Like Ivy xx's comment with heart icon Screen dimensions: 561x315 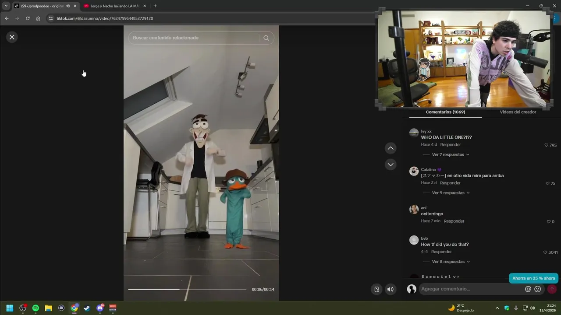(546, 145)
